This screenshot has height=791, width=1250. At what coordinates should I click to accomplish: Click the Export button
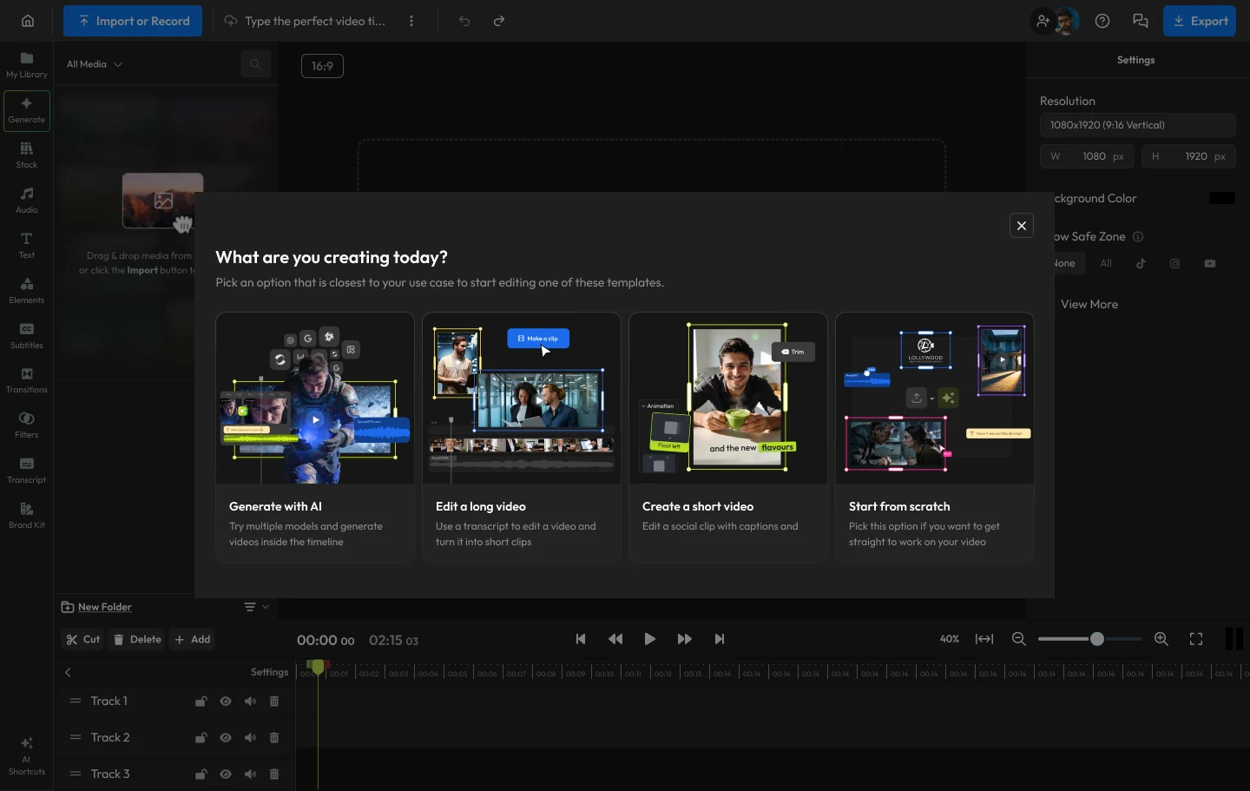tap(1200, 21)
